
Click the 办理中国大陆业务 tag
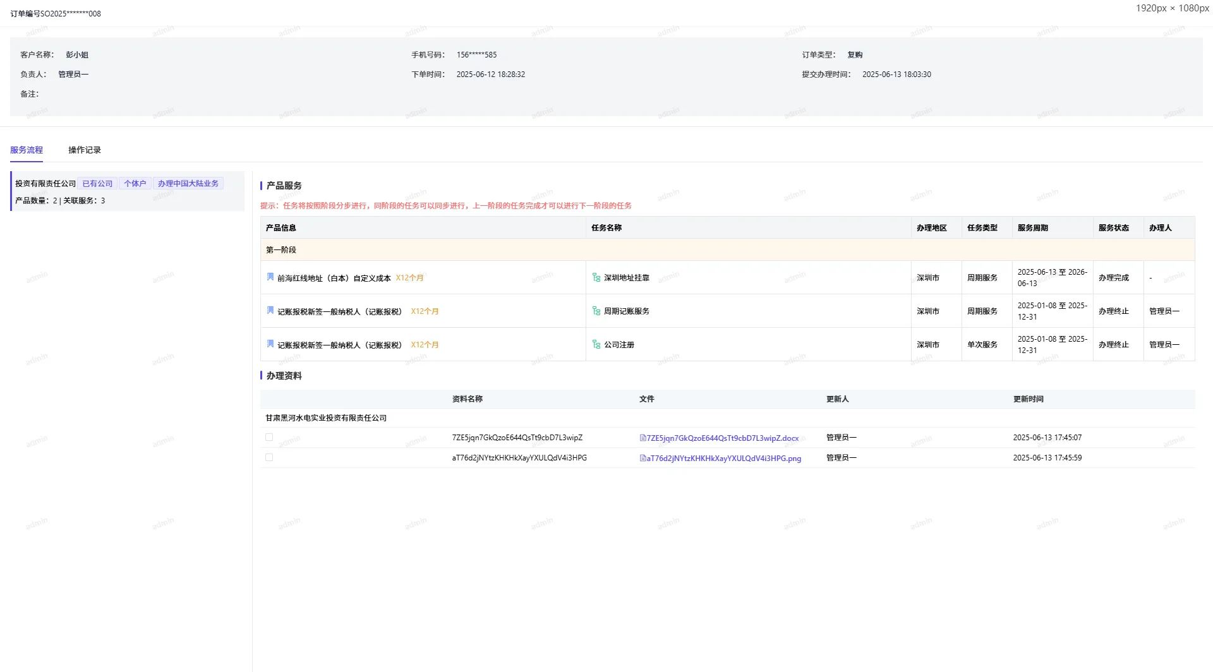(188, 183)
